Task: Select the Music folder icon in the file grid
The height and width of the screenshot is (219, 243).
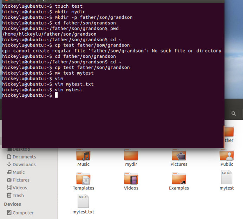Action: click(83, 155)
